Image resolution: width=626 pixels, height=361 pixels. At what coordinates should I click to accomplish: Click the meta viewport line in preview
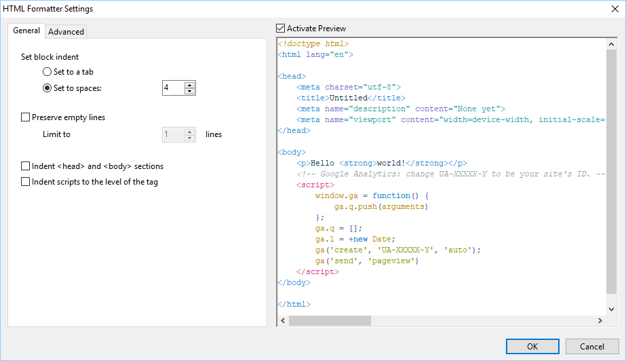click(x=451, y=120)
